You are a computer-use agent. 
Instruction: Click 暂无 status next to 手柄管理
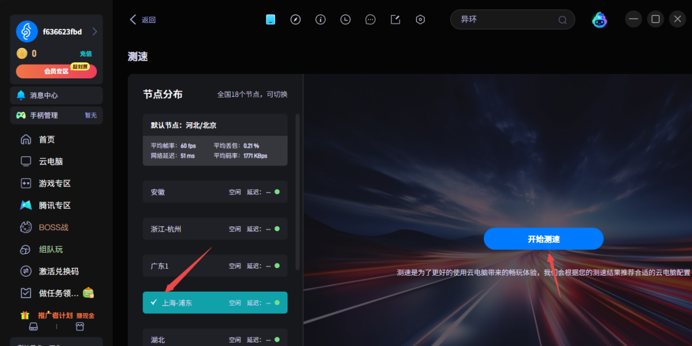[x=91, y=115]
